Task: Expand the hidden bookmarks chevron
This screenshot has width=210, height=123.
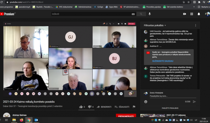Action: 194,7
